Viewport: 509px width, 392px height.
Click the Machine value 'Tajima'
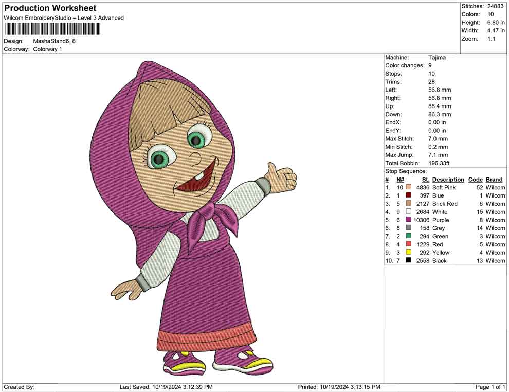(x=437, y=57)
